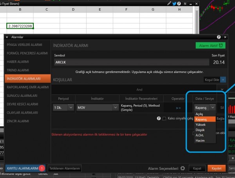
Task: Click the Alarm Seçenekleri gear icon
Action: click(183, 168)
